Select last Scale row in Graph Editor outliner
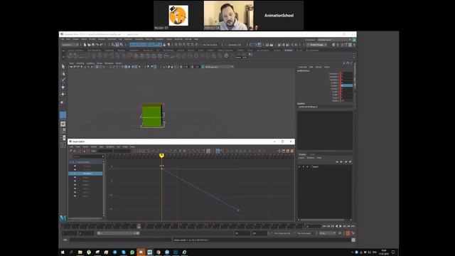Image resolution: width=455 pixels, height=256 pixels. pos(85,196)
